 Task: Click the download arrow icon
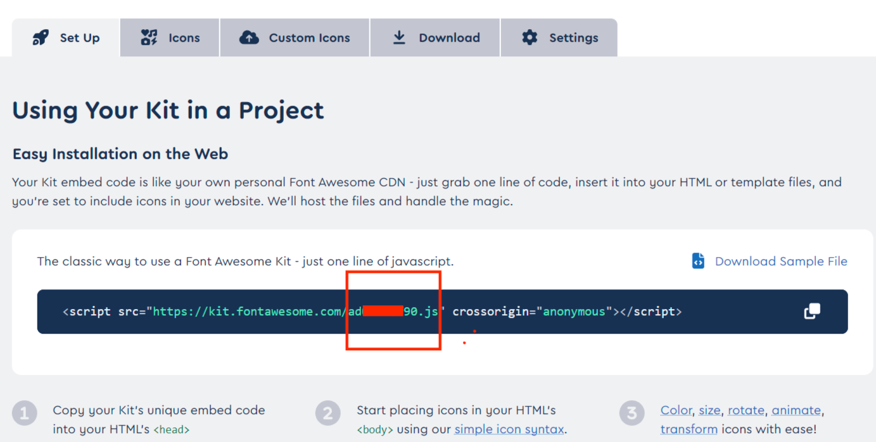399,38
